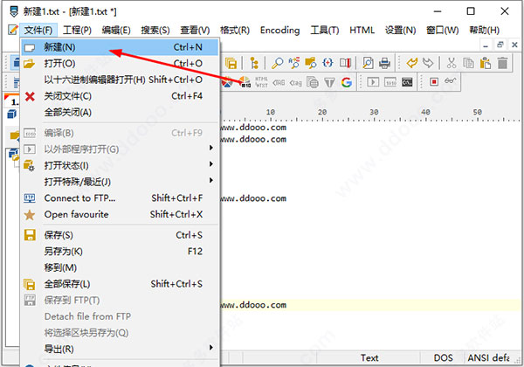This screenshot has width=524, height=367.
Task: Choose Connect to FTP... menu entry
Action: pyautogui.click(x=120, y=198)
